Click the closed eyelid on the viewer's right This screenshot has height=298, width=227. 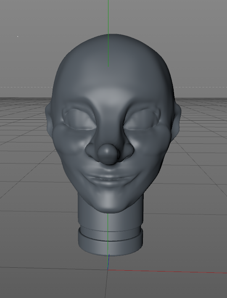point(141,119)
